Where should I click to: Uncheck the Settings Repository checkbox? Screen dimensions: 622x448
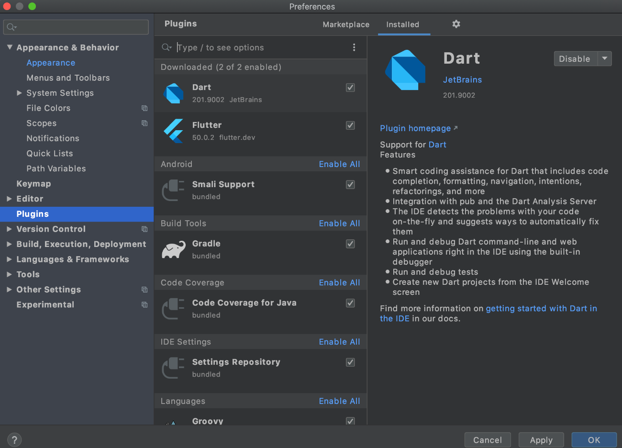(x=350, y=362)
